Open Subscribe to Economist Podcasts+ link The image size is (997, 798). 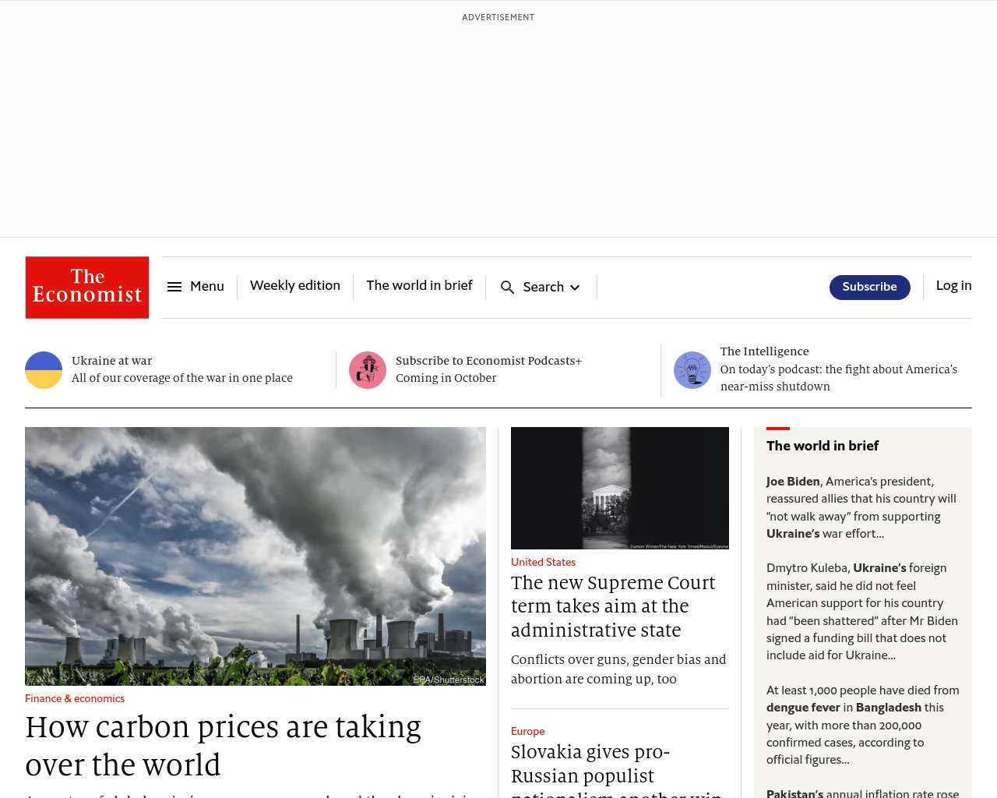[x=488, y=361]
